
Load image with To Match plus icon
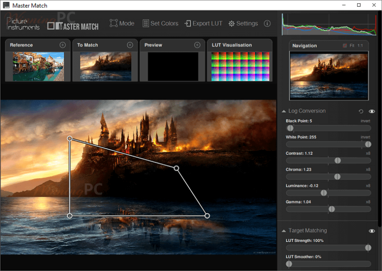click(130, 45)
